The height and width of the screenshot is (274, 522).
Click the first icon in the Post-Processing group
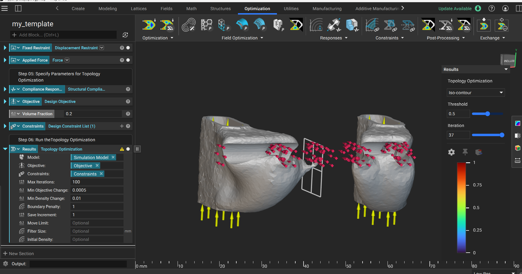[428, 25]
